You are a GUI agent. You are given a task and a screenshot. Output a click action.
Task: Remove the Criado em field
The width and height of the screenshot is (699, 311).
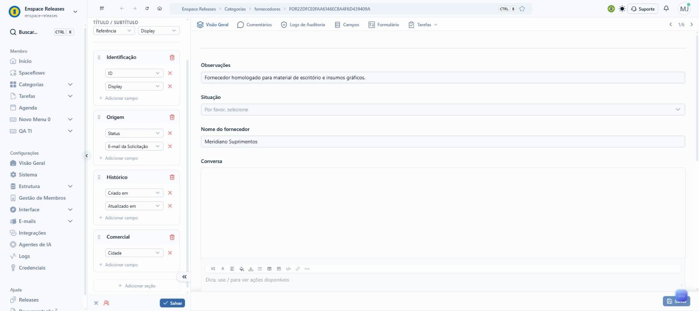coord(170,193)
